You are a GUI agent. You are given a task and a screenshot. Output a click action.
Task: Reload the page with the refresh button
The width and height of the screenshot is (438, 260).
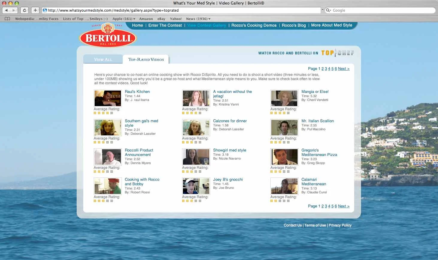pyautogui.click(x=25, y=10)
